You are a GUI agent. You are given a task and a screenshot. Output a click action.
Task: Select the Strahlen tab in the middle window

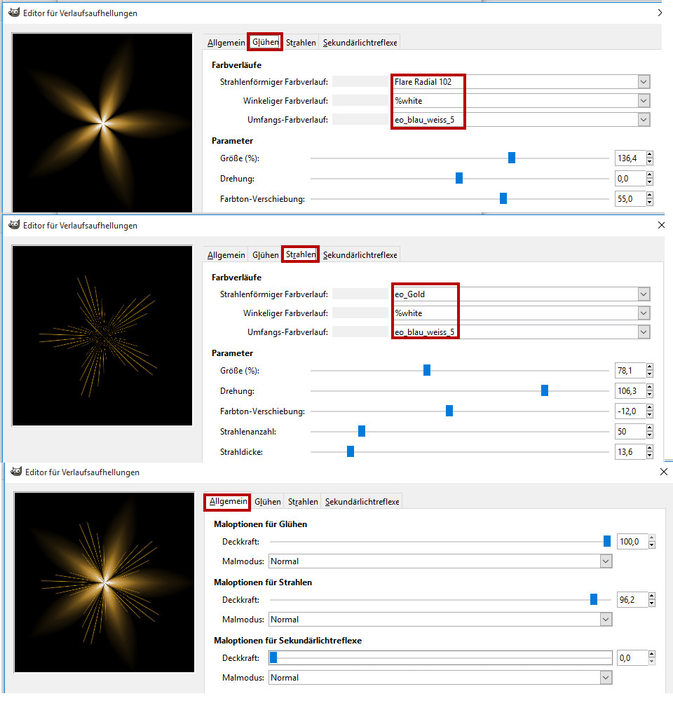(x=301, y=254)
